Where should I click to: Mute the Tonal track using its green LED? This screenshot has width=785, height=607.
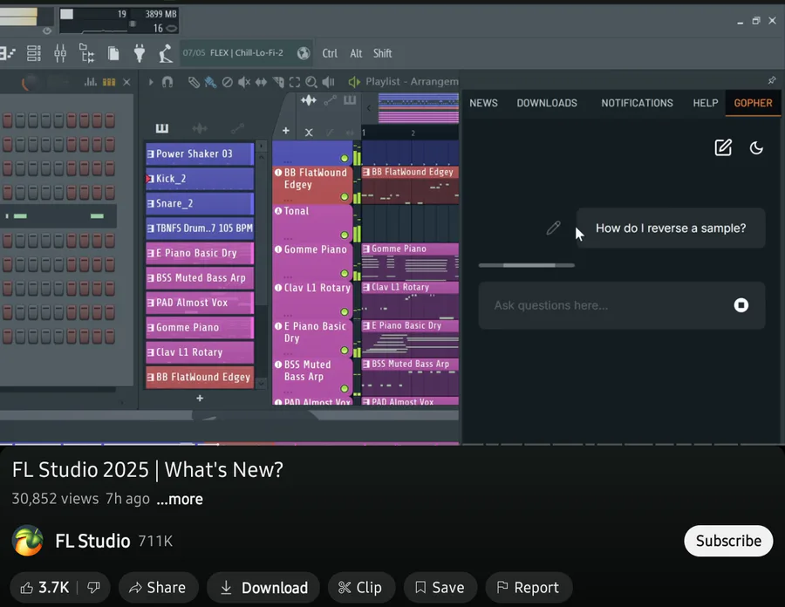click(345, 235)
